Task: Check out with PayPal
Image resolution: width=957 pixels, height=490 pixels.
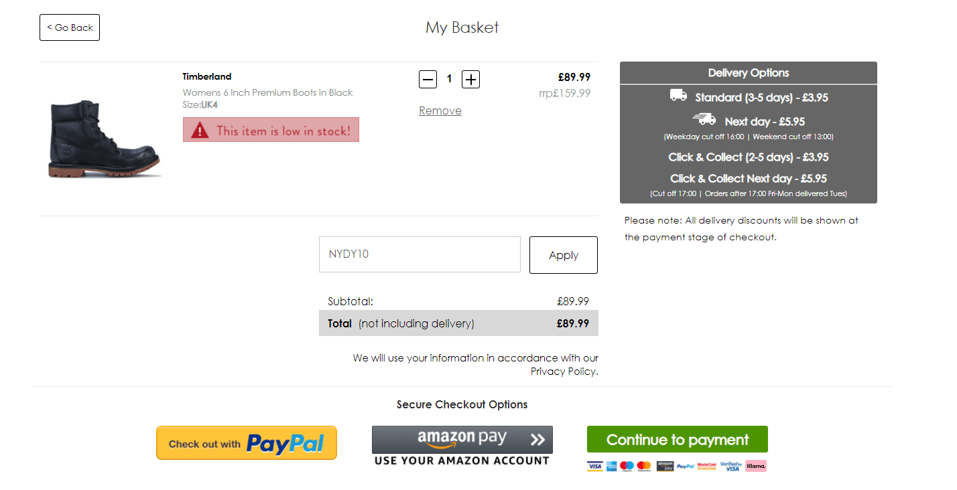Action: (247, 443)
